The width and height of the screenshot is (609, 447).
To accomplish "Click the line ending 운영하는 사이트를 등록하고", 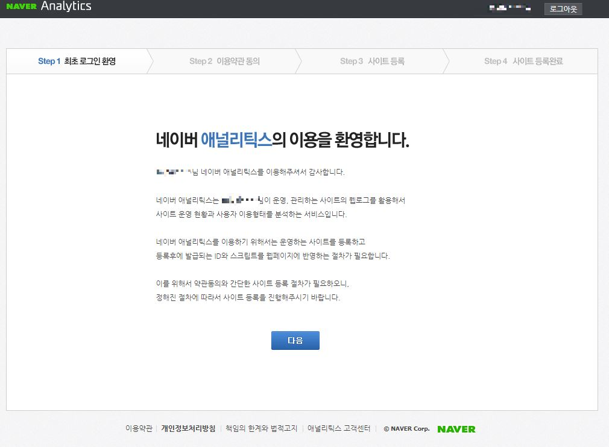I will (x=260, y=242).
